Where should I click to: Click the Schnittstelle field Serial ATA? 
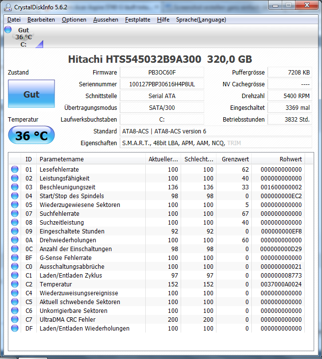tap(162, 96)
